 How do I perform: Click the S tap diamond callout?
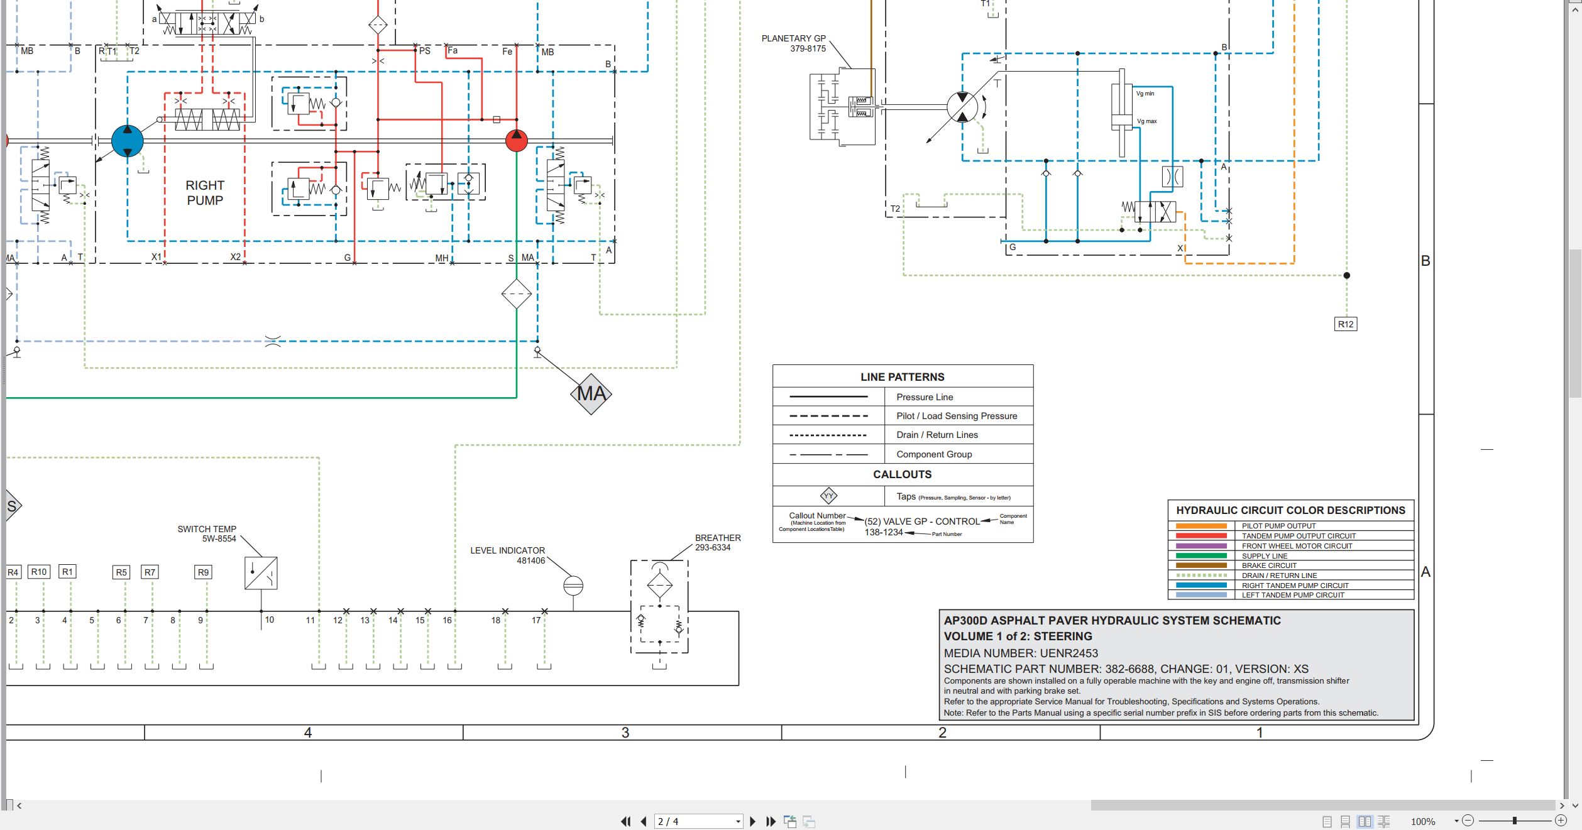[12, 506]
